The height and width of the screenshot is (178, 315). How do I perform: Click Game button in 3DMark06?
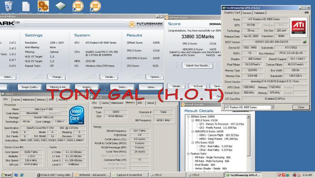152,87
